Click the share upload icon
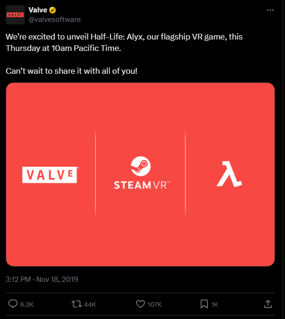 268,304
